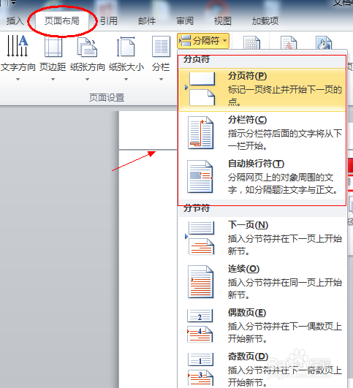This screenshot has width=353, height=388.
Task: Open the 加载项 tab
Action: click(x=265, y=21)
